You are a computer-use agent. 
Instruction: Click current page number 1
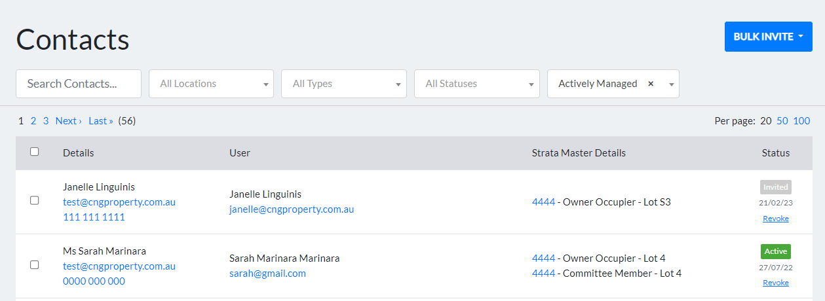[x=21, y=121]
